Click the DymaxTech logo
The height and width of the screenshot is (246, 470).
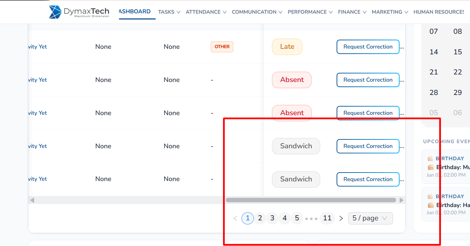point(79,12)
